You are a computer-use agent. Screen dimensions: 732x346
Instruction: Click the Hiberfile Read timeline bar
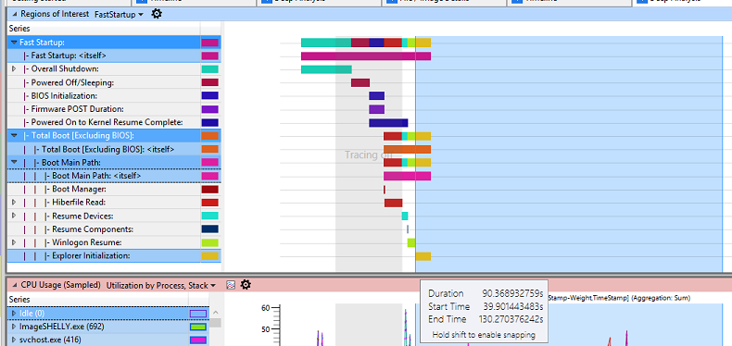394,203
